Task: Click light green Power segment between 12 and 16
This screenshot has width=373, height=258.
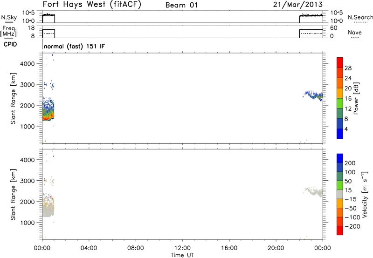Action: [340, 103]
